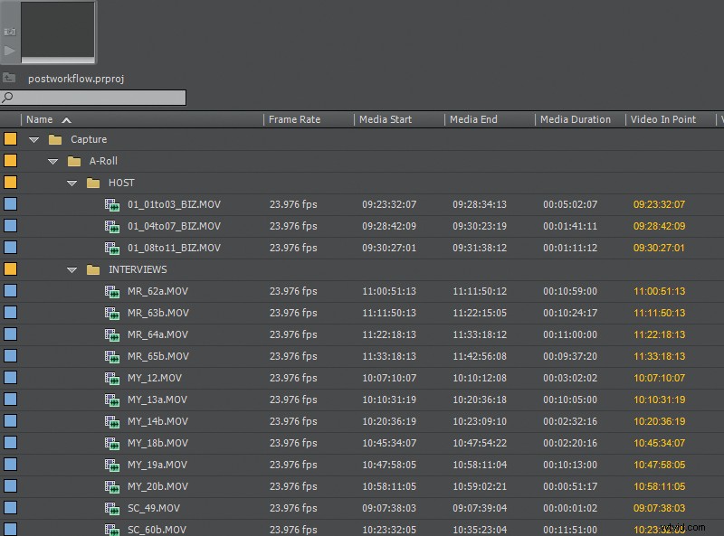The width and height of the screenshot is (724, 536).
Task: Click the SC_49.MOV movie clip icon
Action: pos(111,508)
